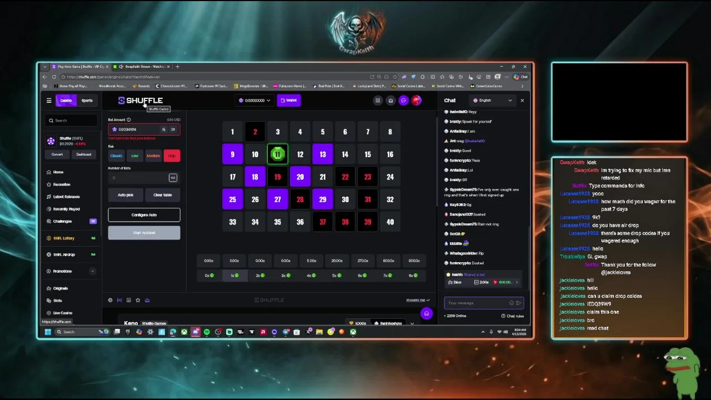This screenshot has width=711, height=400.
Task: Open the Chat rules link
Action: click(x=512, y=316)
